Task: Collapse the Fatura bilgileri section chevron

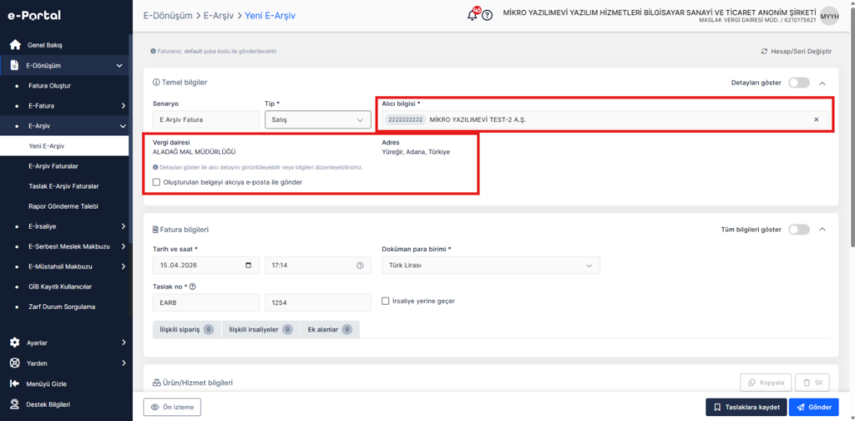Action: tap(822, 230)
